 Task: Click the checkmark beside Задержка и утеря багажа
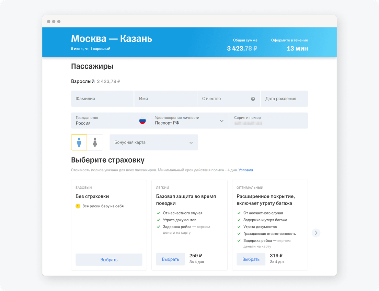tap(239, 220)
